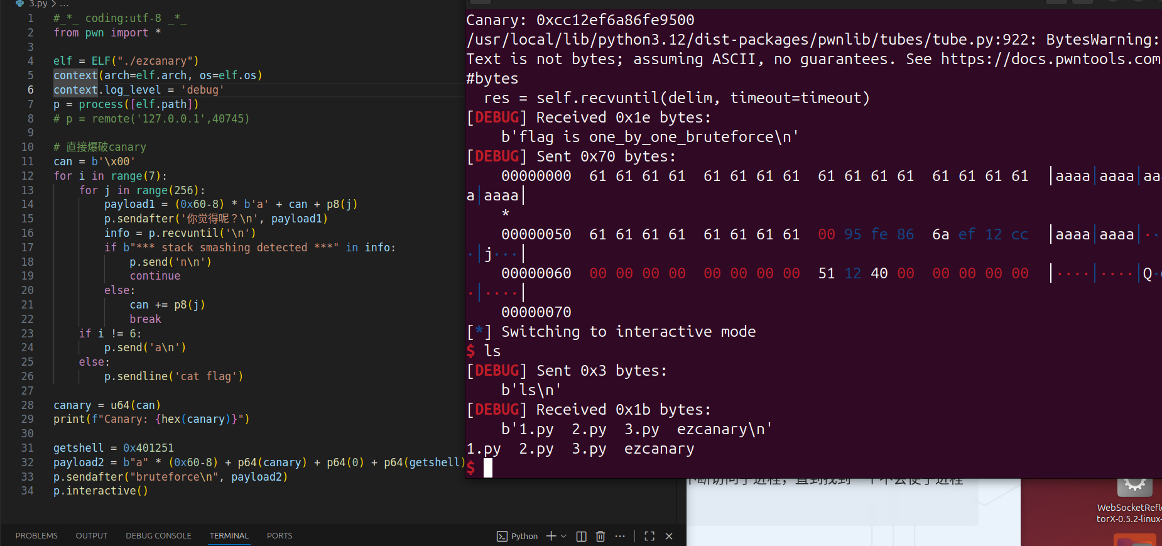Screen dimensions: 1162x546
Task: Click the 'for i in range(7):' line
Action: 110,176
